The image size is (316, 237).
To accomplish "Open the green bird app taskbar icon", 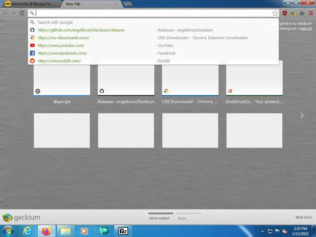I will [x=104, y=231].
